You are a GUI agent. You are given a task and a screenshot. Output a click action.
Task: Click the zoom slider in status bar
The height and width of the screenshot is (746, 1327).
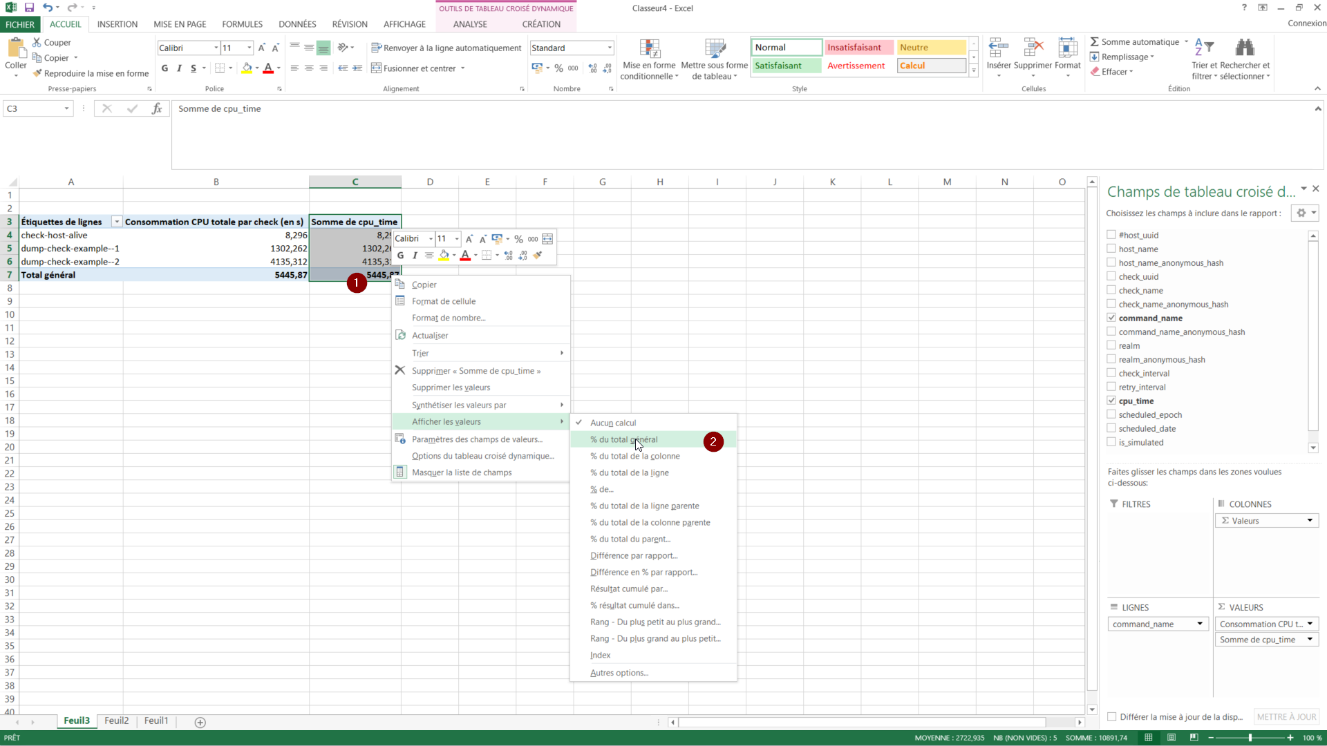[x=1250, y=738]
